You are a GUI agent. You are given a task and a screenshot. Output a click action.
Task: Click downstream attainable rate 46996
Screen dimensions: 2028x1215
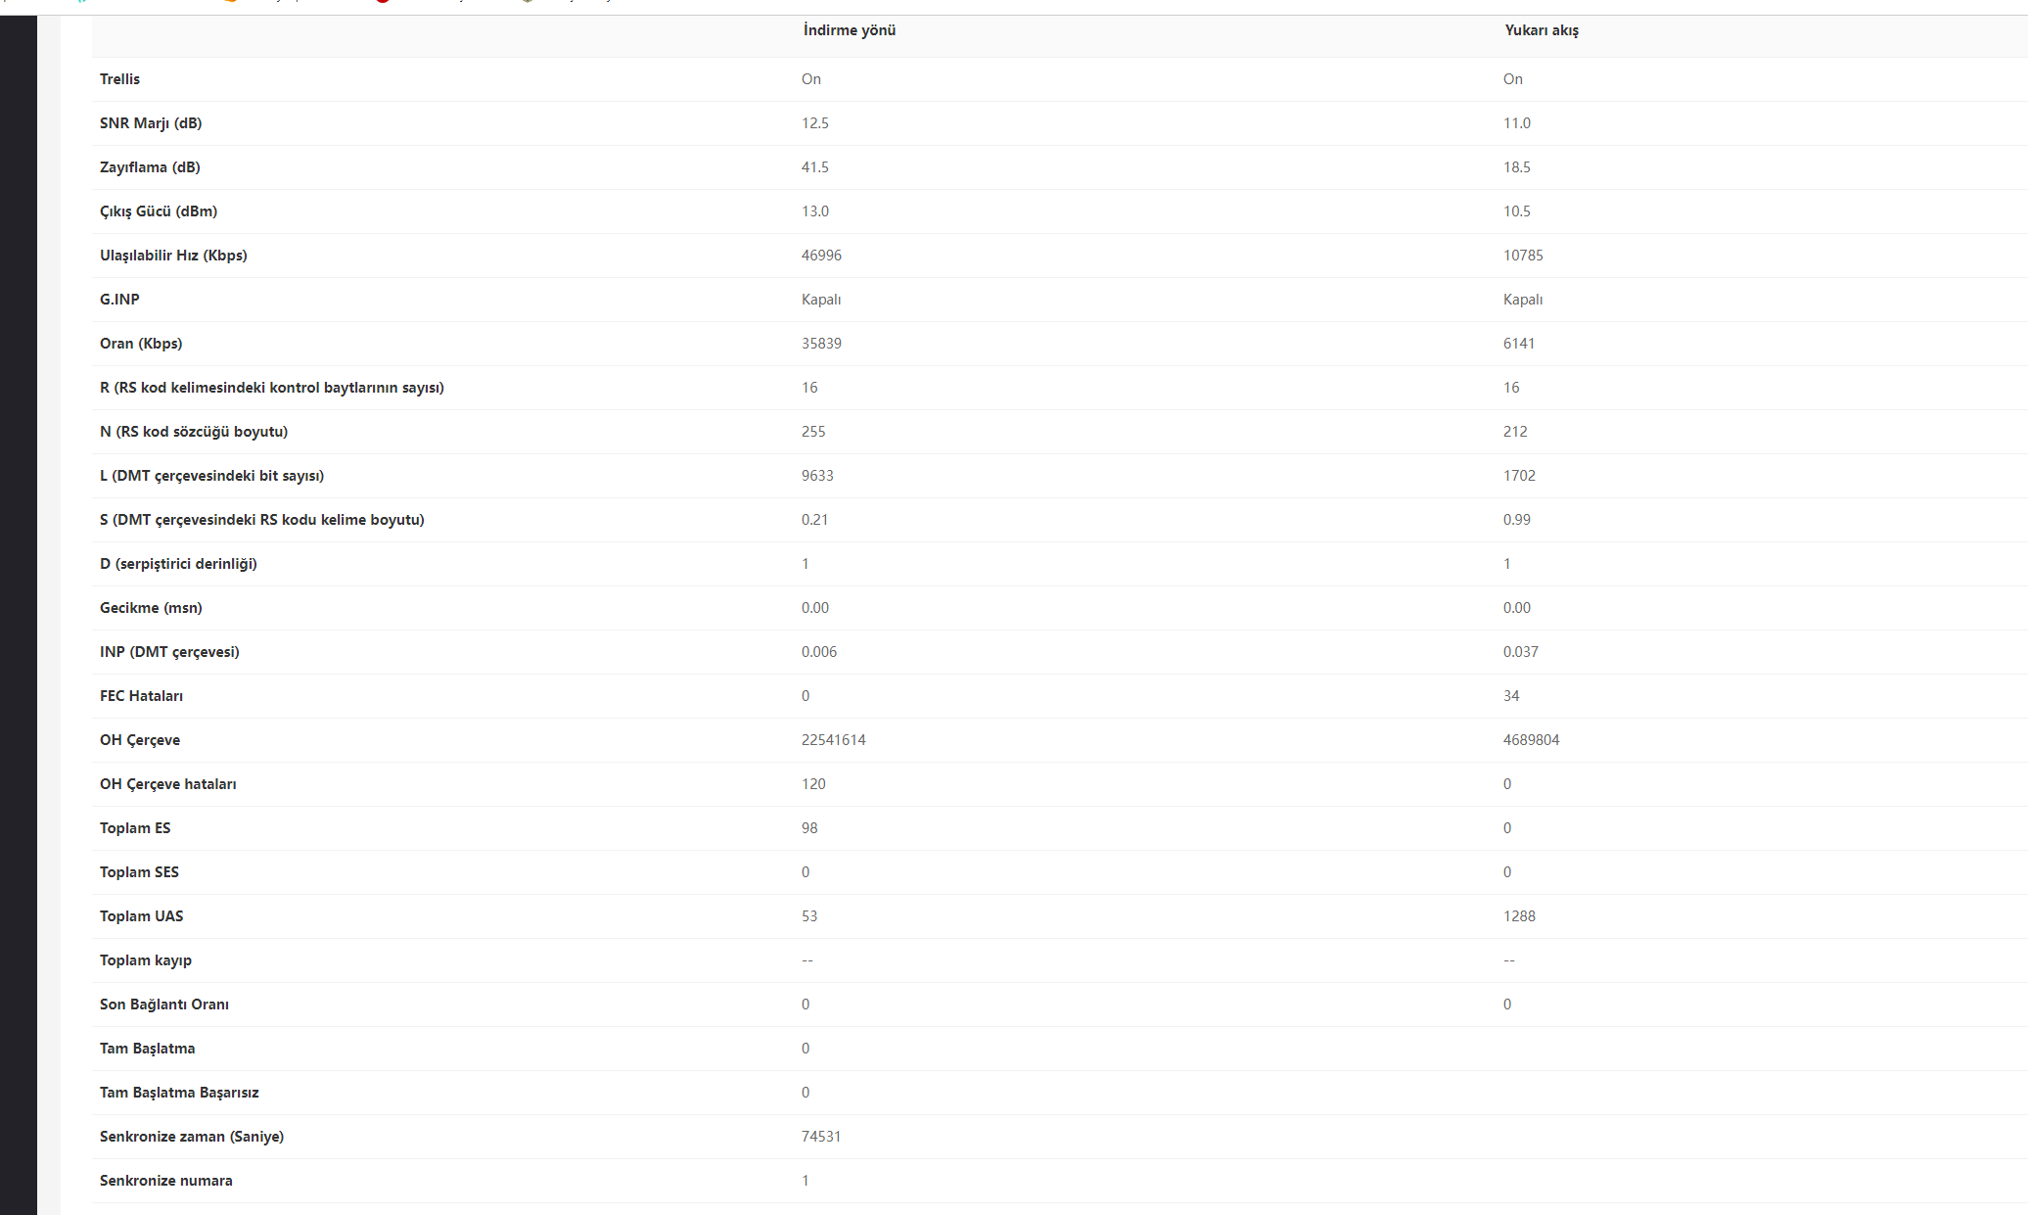(821, 256)
